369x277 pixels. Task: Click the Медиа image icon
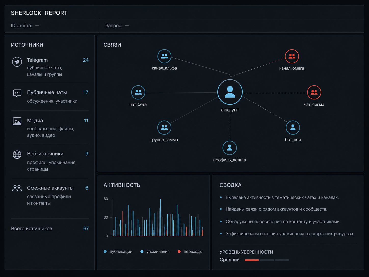click(17, 121)
